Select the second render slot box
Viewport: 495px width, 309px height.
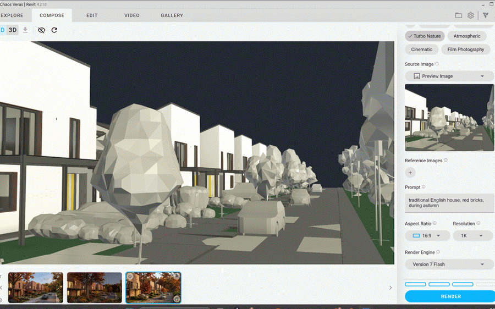[x=439, y=284]
